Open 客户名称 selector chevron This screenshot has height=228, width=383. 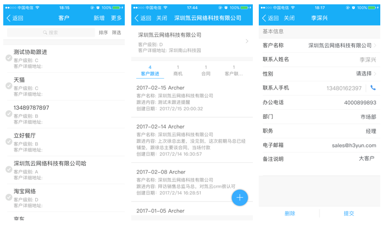coord(375,45)
